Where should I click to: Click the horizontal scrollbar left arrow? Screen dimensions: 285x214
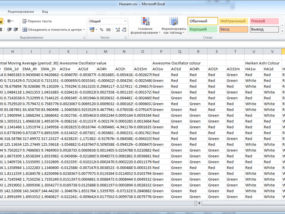(199, 203)
